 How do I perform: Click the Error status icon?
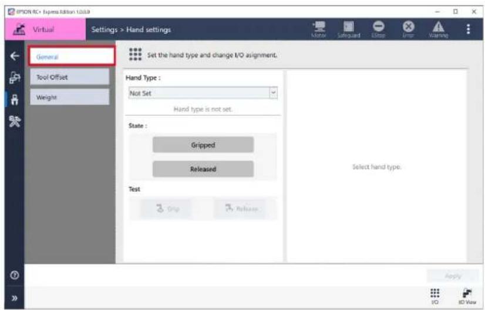[x=408, y=29]
